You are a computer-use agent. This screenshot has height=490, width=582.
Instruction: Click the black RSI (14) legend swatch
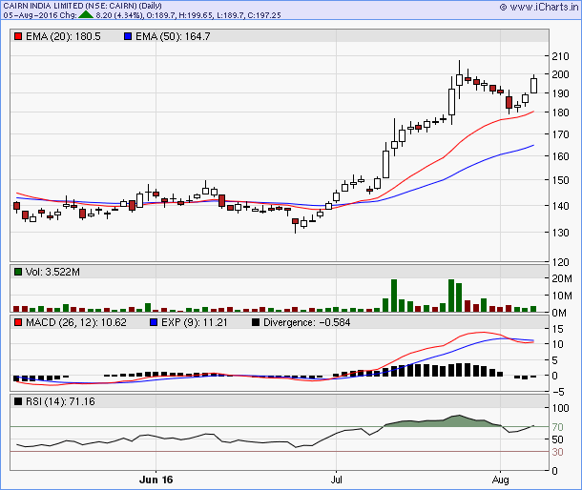point(18,401)
